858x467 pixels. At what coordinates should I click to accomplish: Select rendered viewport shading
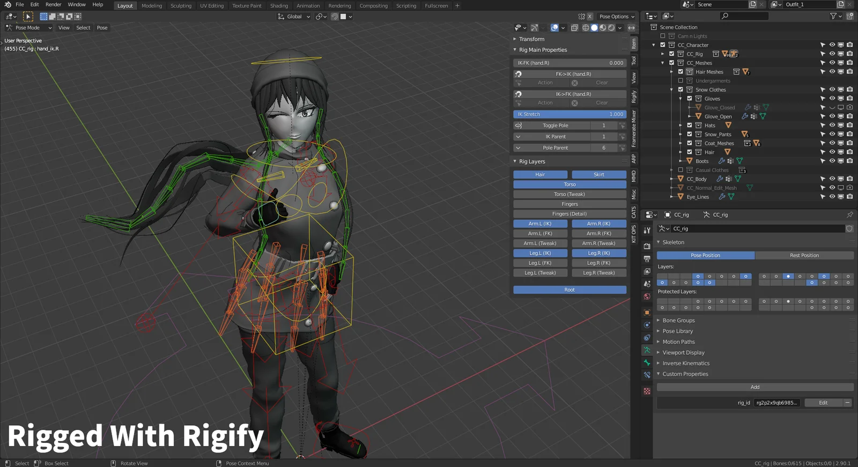(611, 28)
